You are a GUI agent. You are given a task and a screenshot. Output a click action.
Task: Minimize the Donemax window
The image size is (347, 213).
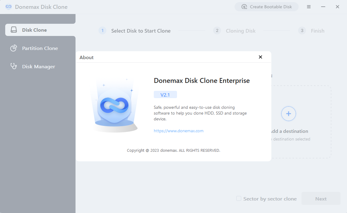click(323, 7)
